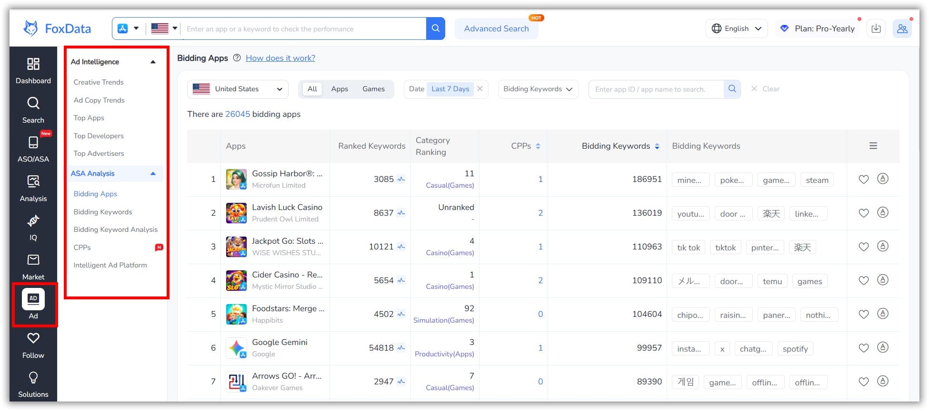Open ASA icon for Cider Casino row
The height and width of the screenshot is (411, 929).
coord(882,280)
